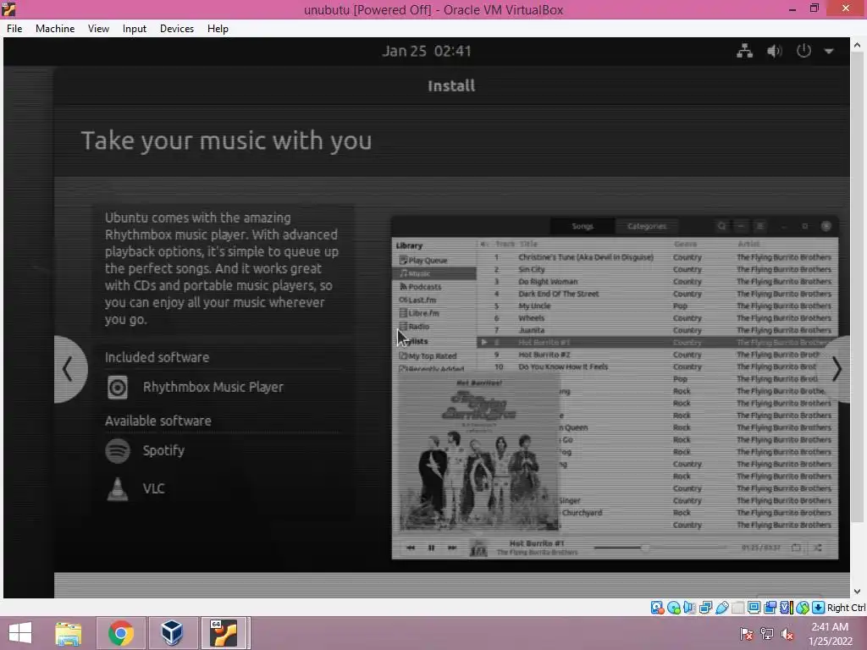
Task: Click the CPU virtualization status icon
Action: (x=786, y=608)
